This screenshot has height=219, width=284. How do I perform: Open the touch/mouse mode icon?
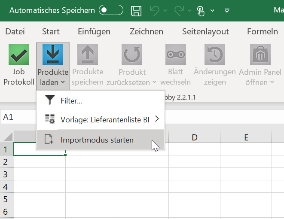pos(201,11)
